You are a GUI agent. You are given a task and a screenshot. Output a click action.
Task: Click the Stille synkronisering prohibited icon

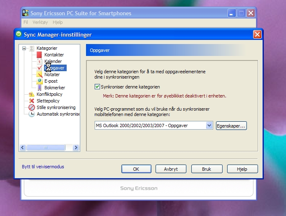pos(32,107)
